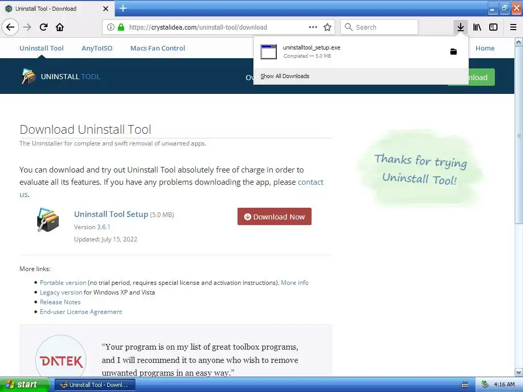Open the Uninstall Tool Setup link
This screenshot has height=392, width=523.
click(x=111, y=214)
